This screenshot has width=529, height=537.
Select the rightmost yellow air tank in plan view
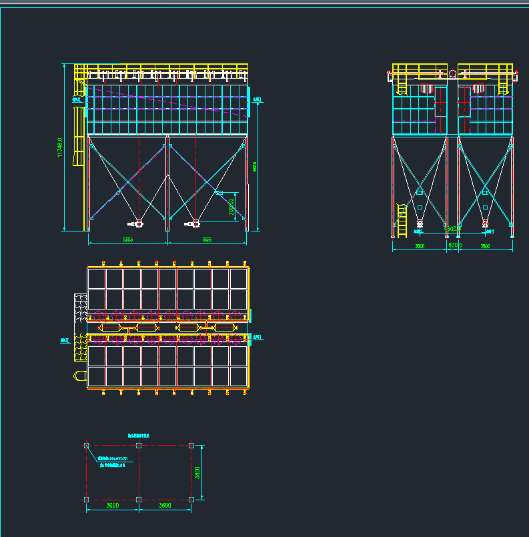[x=225, y=328]
